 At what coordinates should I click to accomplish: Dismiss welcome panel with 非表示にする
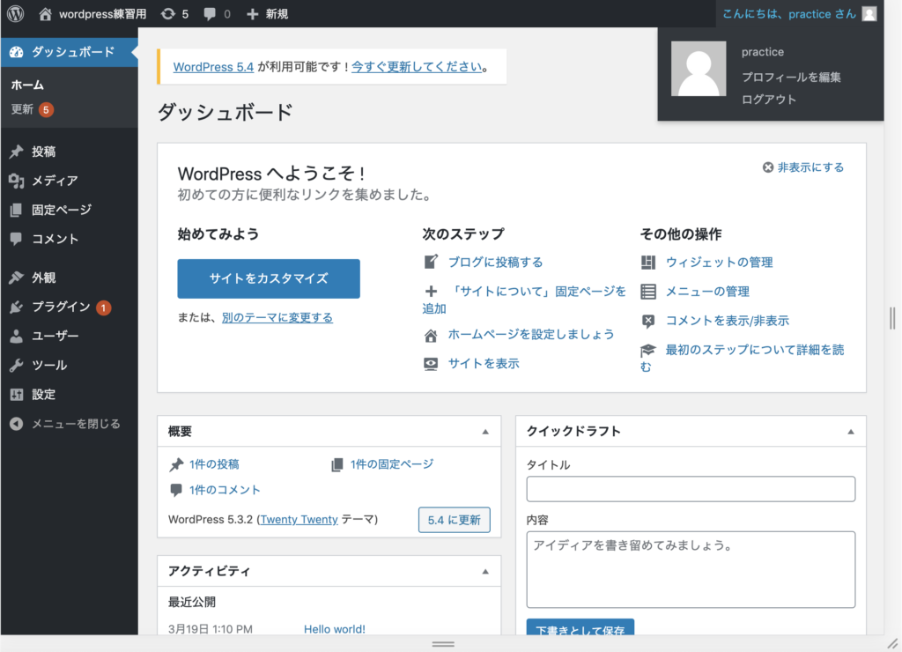(802, 167)
